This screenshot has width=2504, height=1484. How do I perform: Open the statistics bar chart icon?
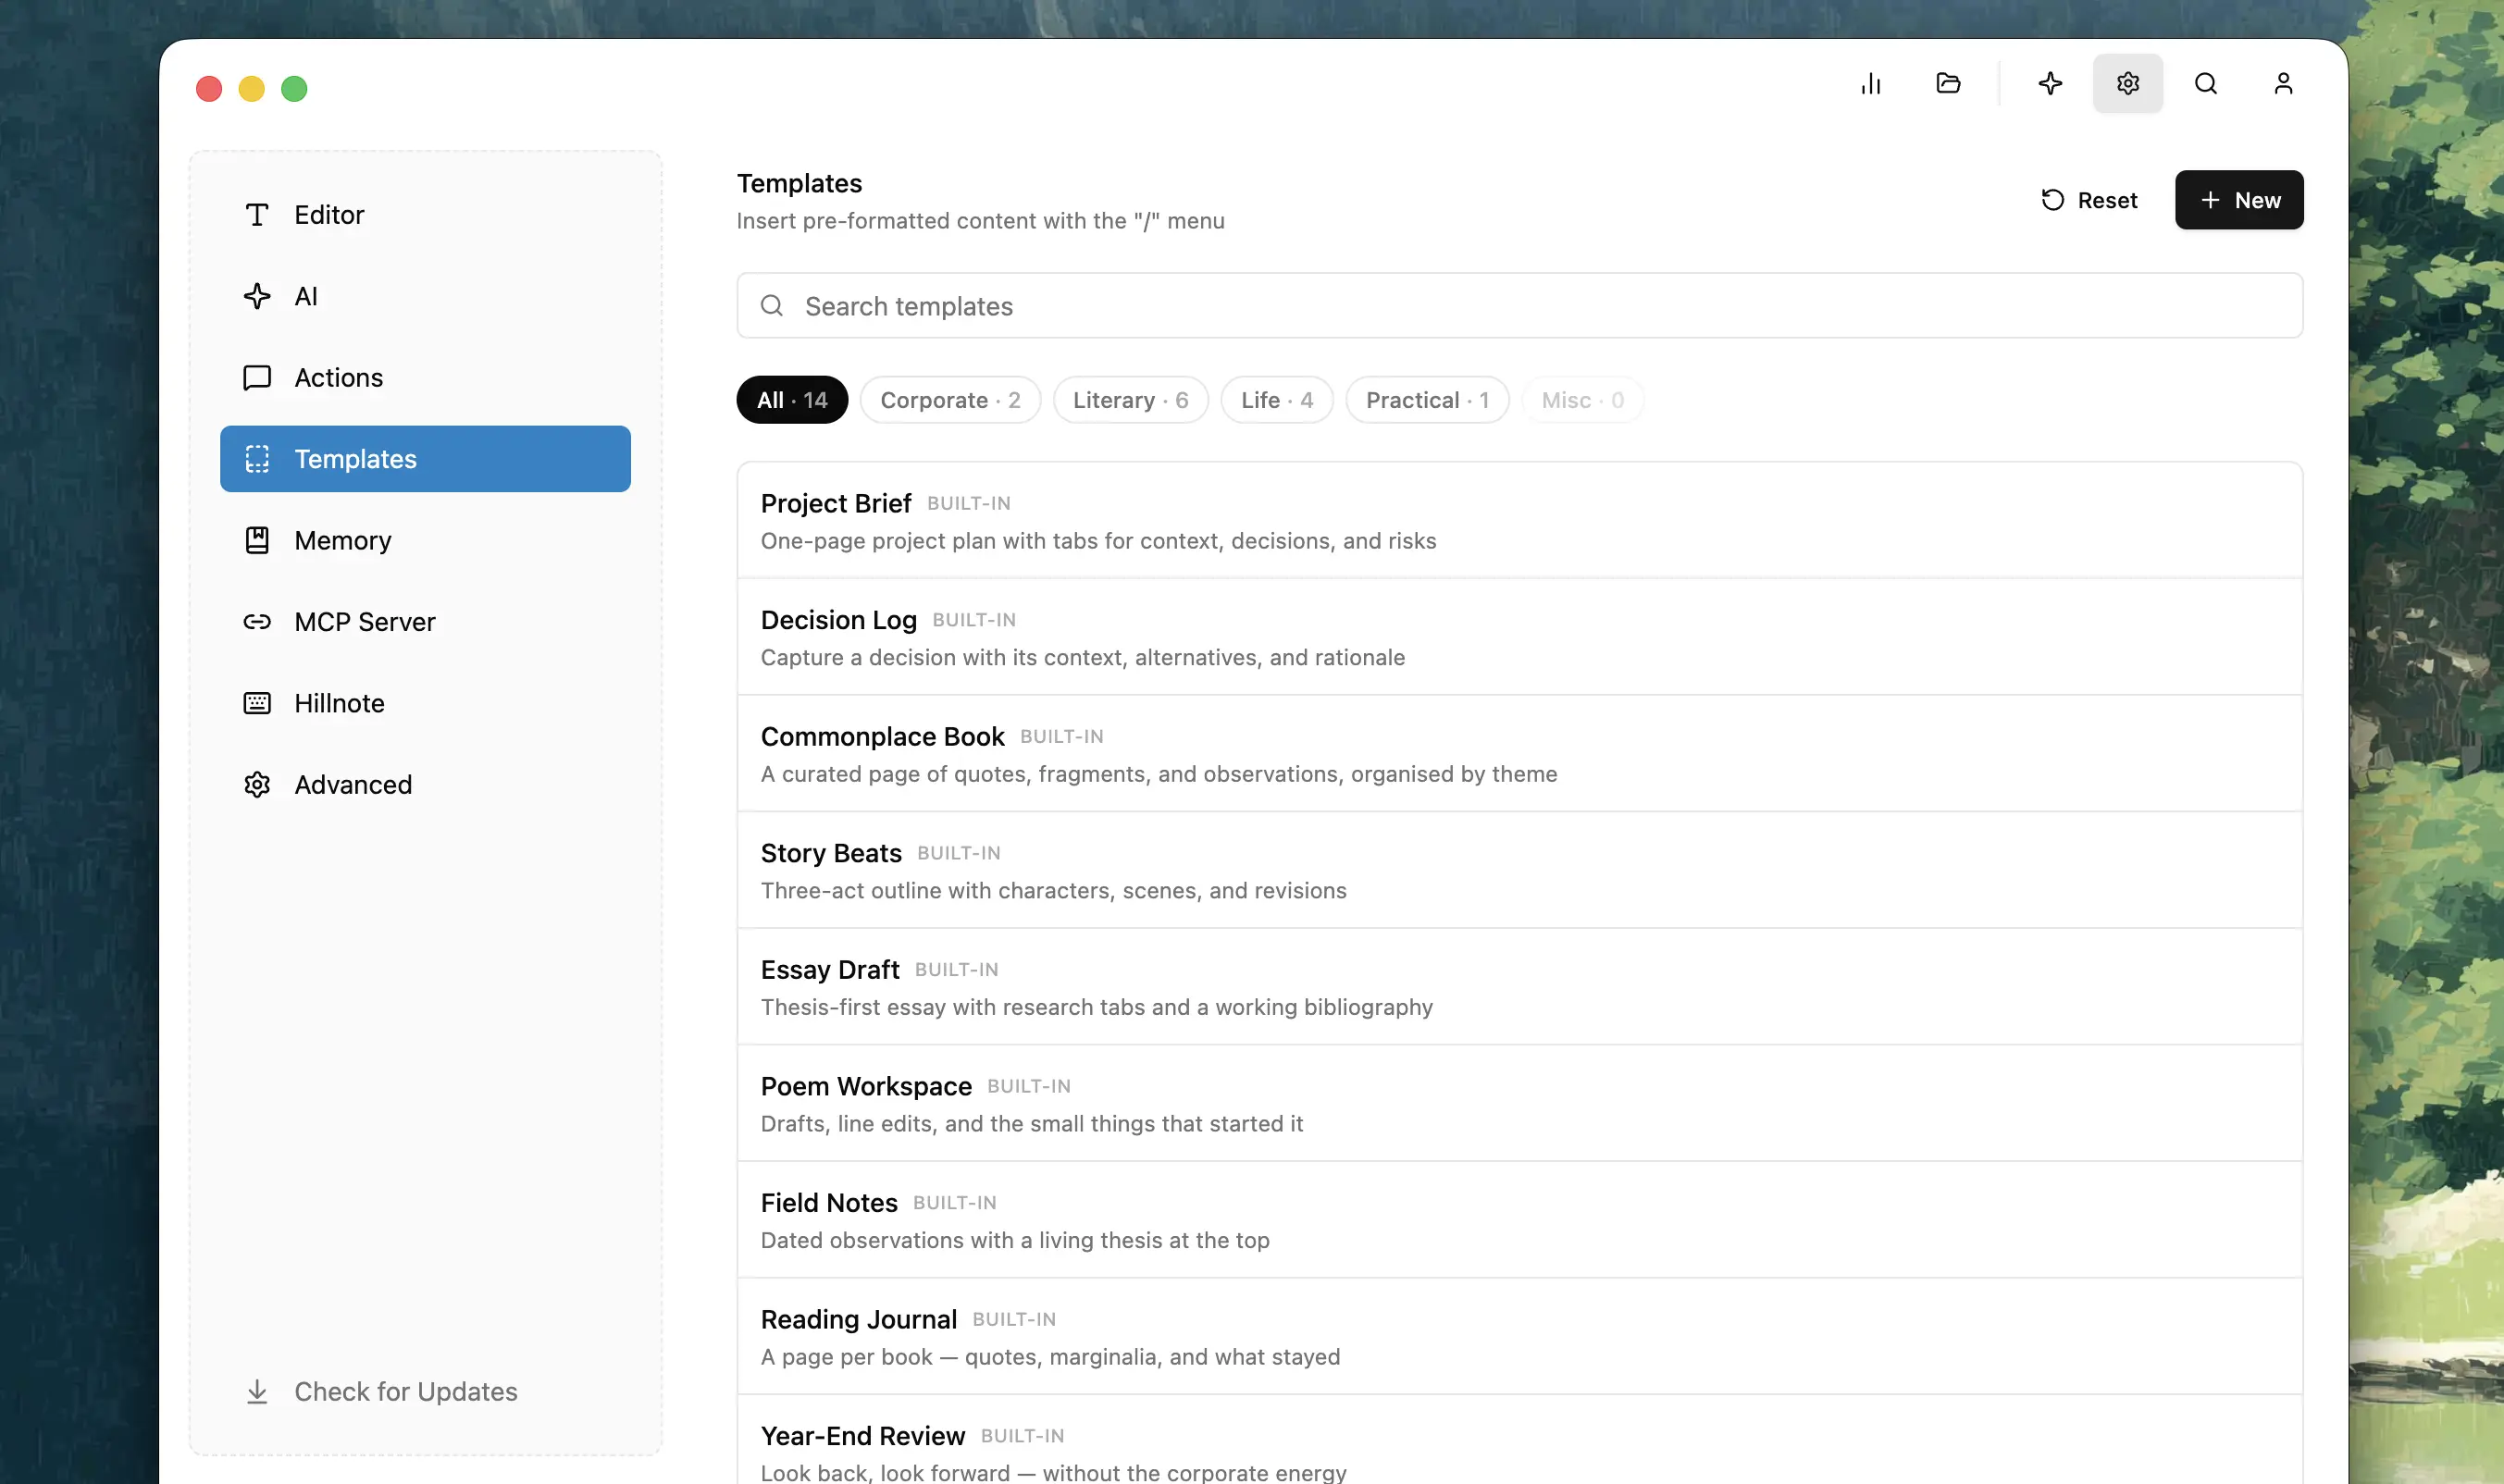click(1870, 84)
